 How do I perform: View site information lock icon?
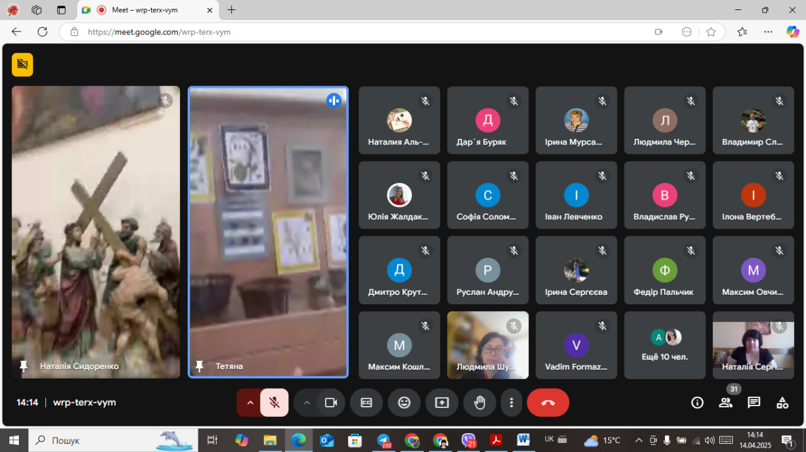[74, 31]
